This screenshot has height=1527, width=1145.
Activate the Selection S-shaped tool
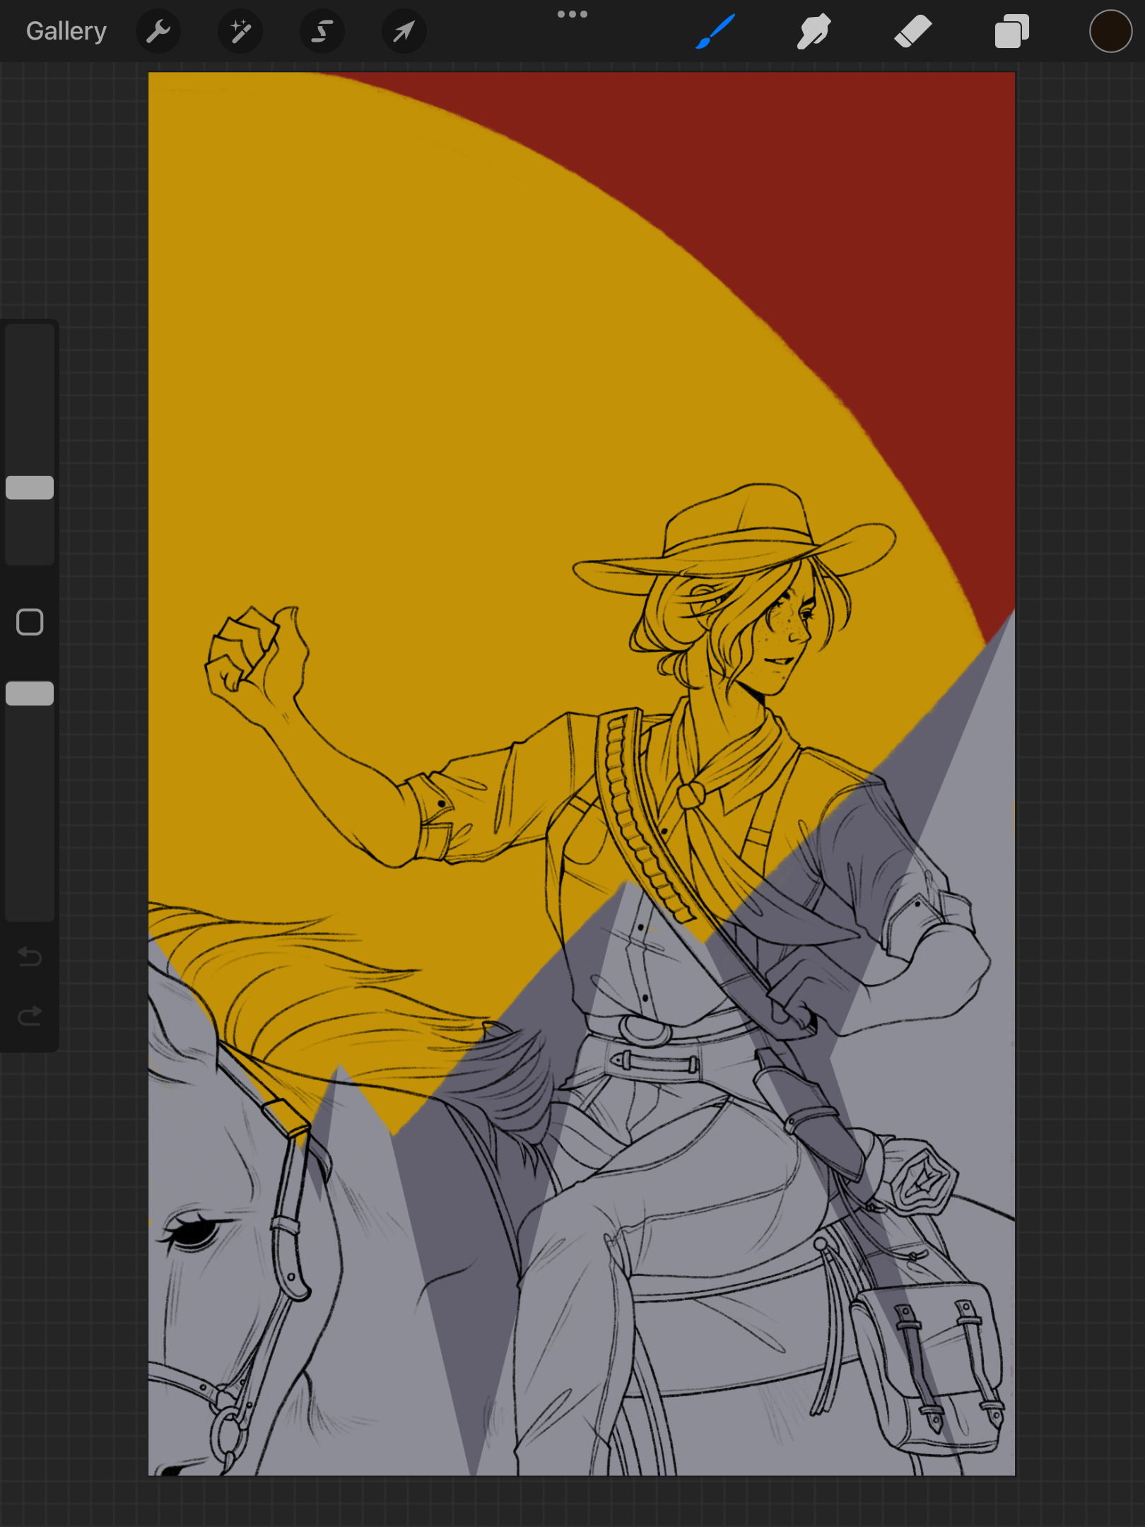click(322, 31)
